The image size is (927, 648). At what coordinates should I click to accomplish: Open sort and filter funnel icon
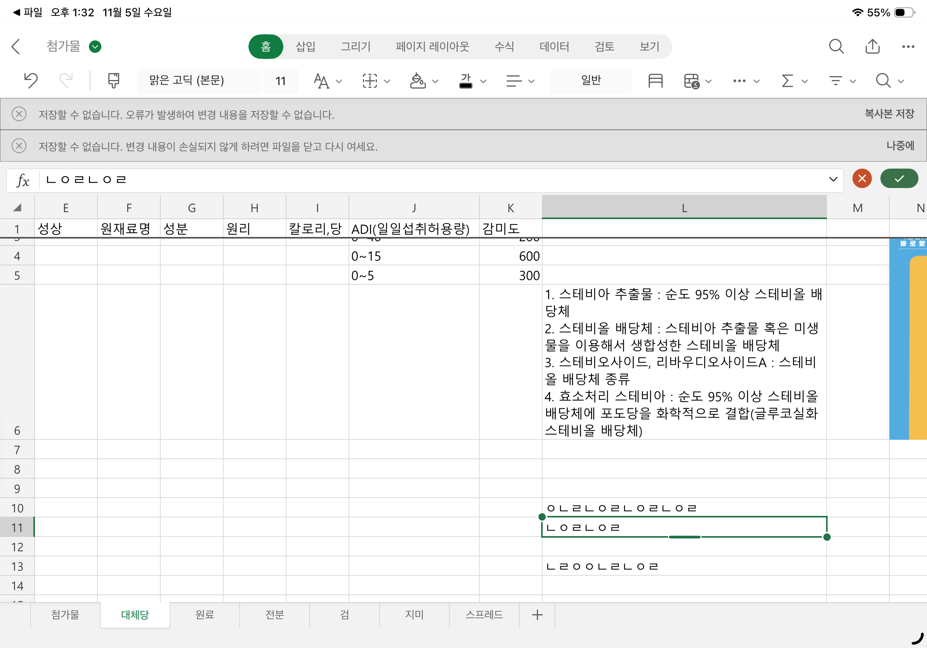(x=835, y=81)
